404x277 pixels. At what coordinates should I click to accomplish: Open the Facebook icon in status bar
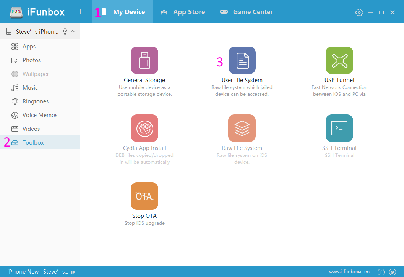[x=381, y=272]
